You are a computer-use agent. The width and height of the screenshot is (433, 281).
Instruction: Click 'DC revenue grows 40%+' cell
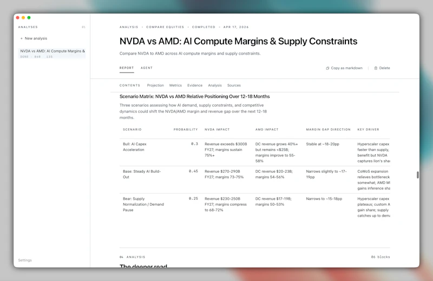277,153
